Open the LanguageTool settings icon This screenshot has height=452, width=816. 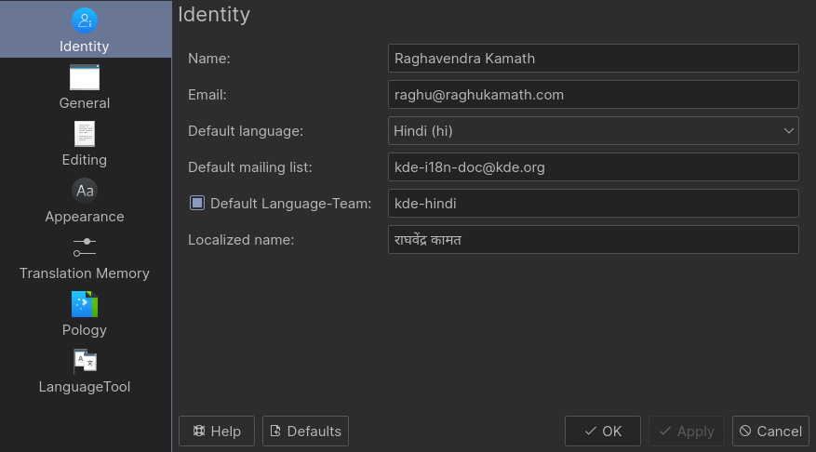click(x=85, y=361)
